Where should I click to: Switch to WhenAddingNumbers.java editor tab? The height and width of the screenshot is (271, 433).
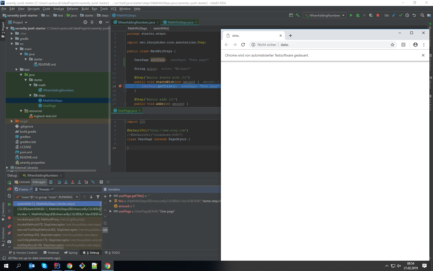click(136, 22)
